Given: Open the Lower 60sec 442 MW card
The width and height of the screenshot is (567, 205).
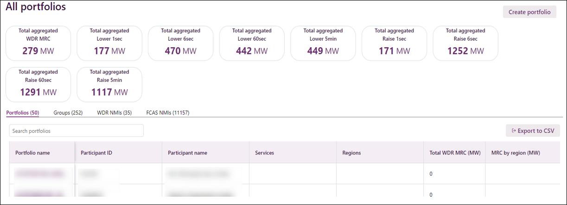Looking at the screenshot, I should [x=252, y=43].
